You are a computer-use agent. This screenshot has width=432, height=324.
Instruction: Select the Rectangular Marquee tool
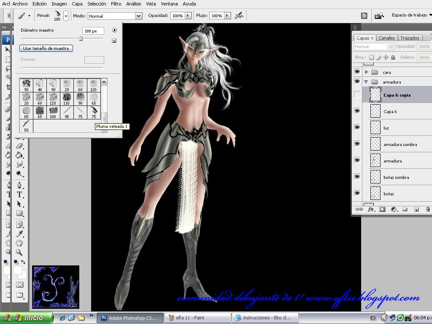tap(8, 59)
